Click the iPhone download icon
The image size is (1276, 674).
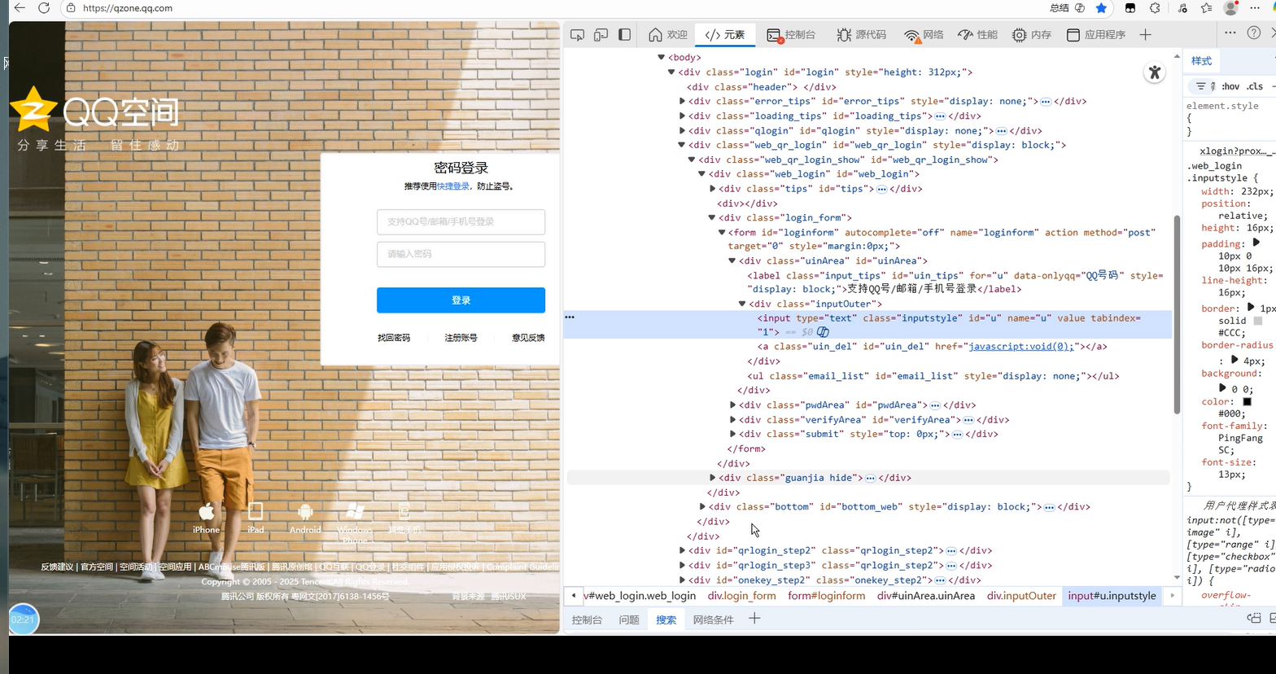[x=207, y=511]
